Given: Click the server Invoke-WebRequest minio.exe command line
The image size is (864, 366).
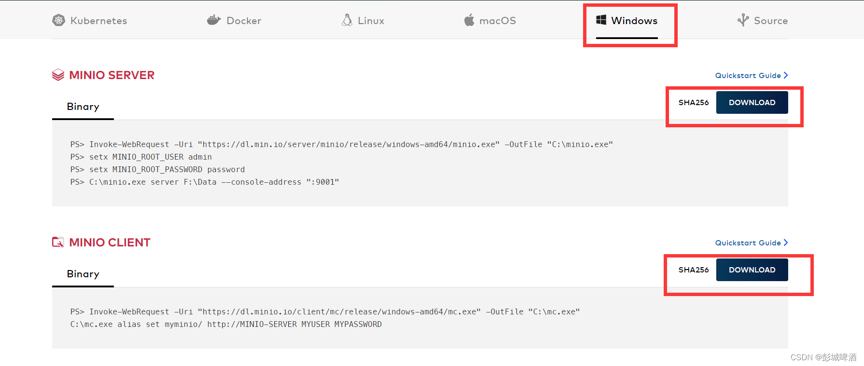Looking at the screenshot, I should [342, 144].
